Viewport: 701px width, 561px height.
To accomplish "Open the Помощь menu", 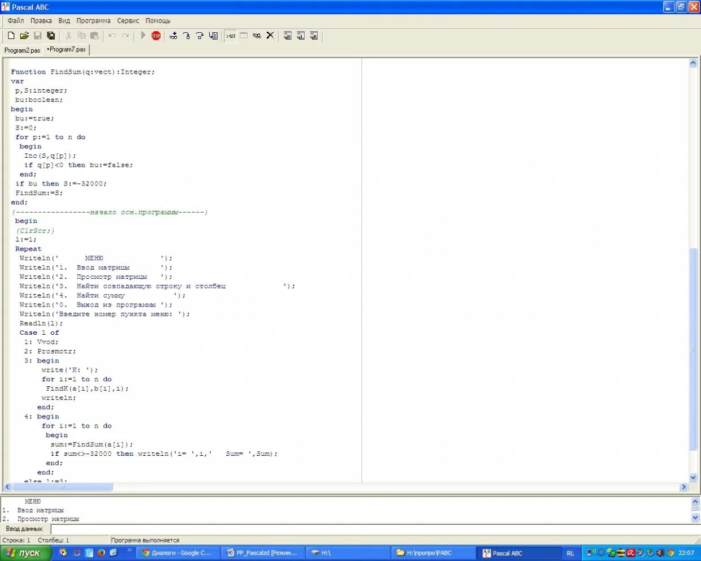I will pyautogui.click(x=158, y=21).
